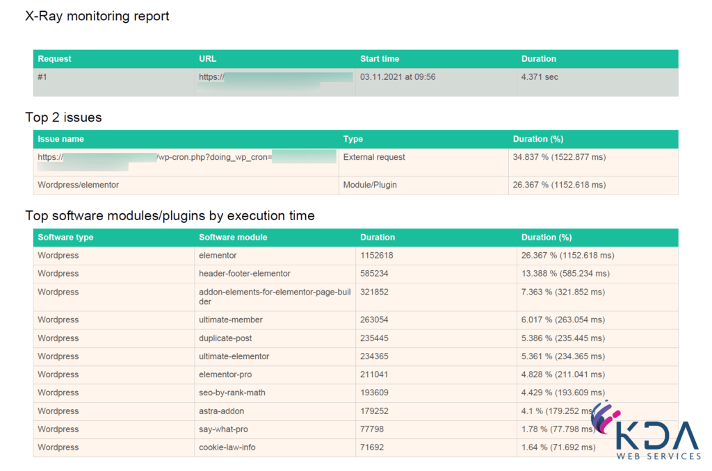712x471 pixels.
Task: Click duration value '585234'
Action: [x=374, y=274]
